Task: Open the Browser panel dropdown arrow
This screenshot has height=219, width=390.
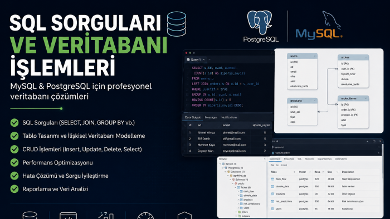Action: click(265, 159)
